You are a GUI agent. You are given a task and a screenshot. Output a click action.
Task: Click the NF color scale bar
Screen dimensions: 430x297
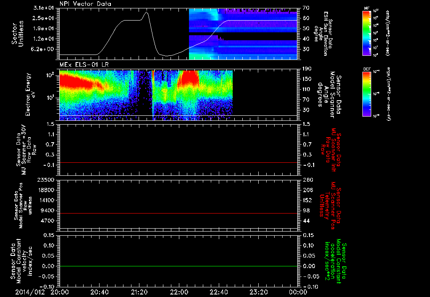367,33
